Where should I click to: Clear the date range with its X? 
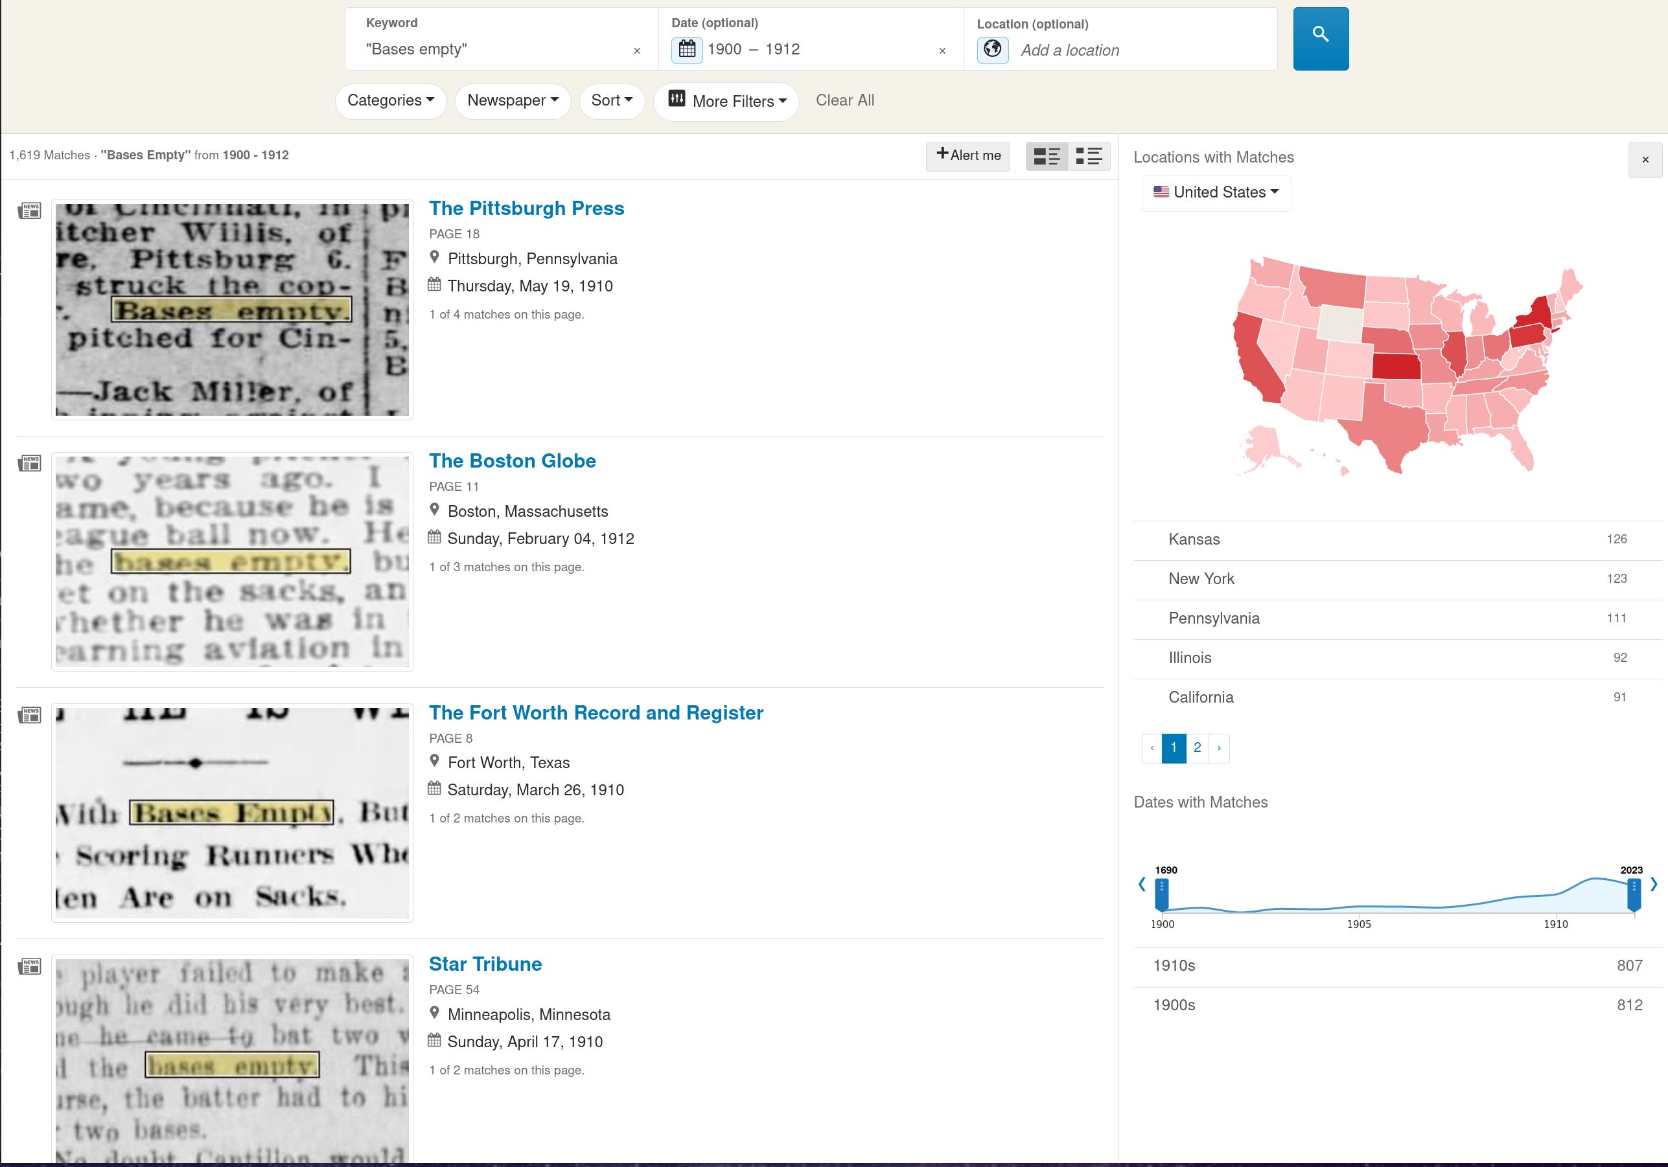click(942, 51)
